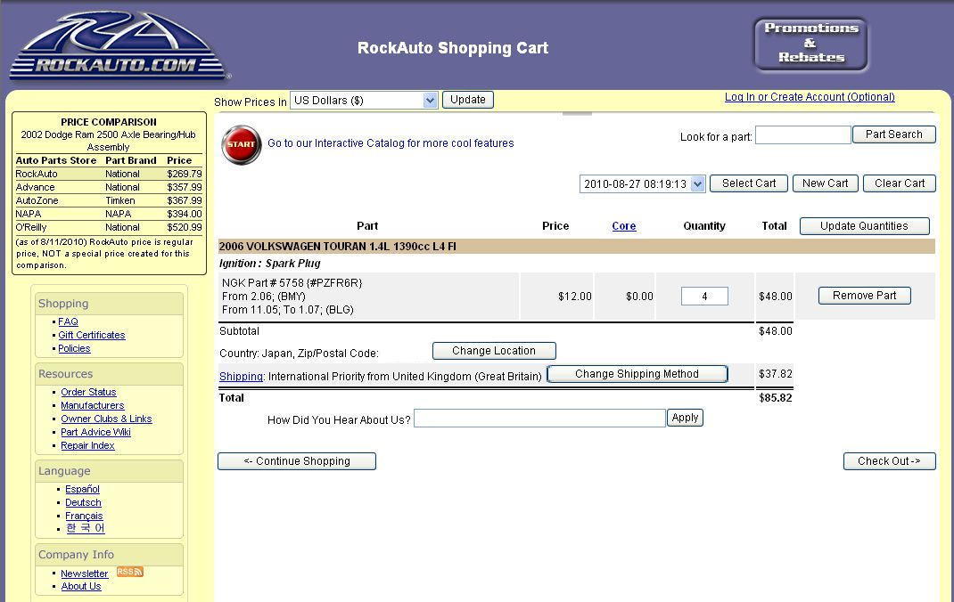This screenshot has height=602, width=954.
Task: Click the $37.82 shipping cost
Action: pyautogui.click(x=776, y=374)
